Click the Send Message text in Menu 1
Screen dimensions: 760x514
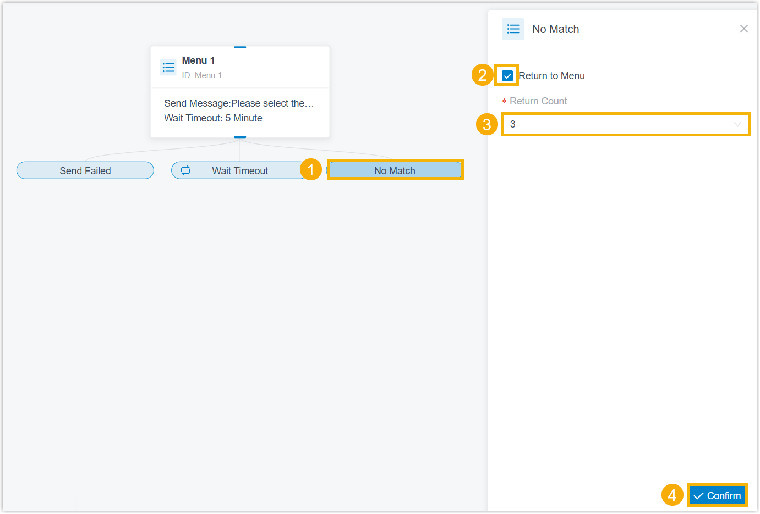coord(239,103)
